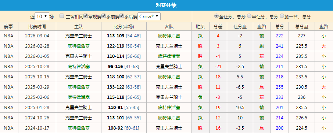Open the 115-118 score of the 2025-02-06 game
The image size is (333, 134).
pyautogui.click(x=116, y=97)
